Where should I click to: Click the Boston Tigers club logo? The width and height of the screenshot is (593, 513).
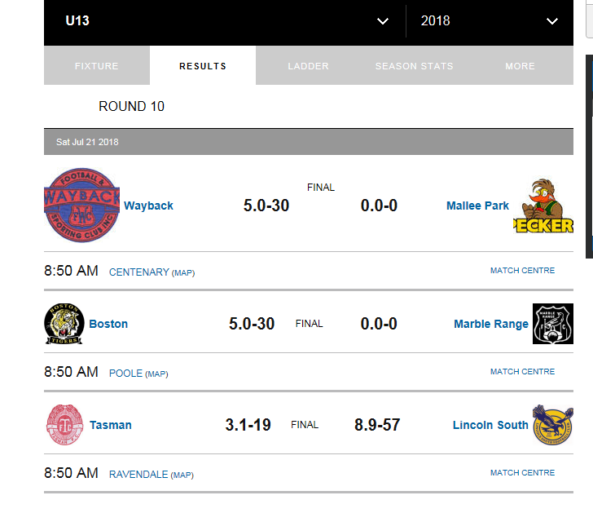click(x=64, y=324)
